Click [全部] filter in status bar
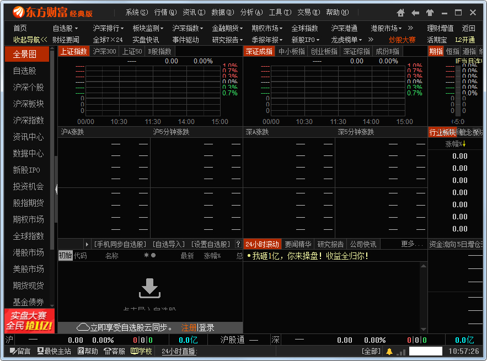The image size is (487, 361). (371, 352)
